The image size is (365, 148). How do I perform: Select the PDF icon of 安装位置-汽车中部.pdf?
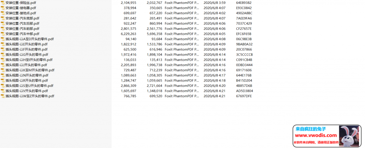tap(3, 34)
